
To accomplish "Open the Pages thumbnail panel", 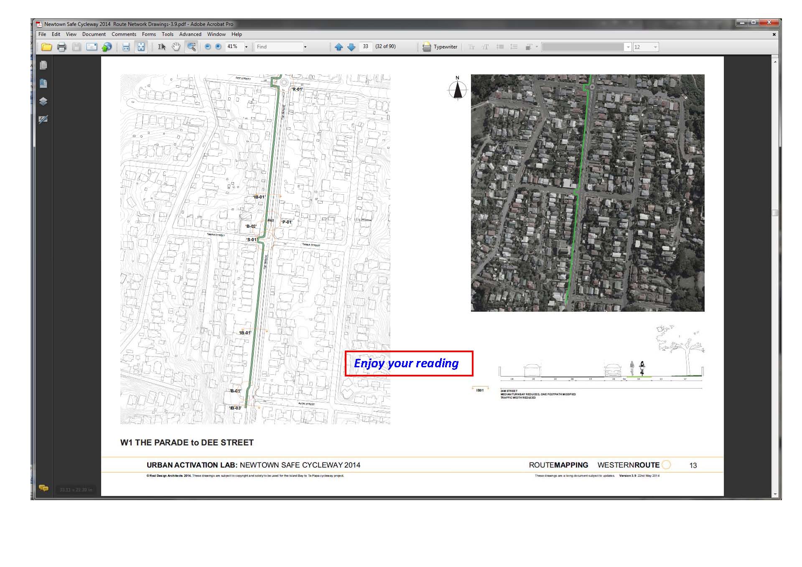I will [x=43, y=65].
